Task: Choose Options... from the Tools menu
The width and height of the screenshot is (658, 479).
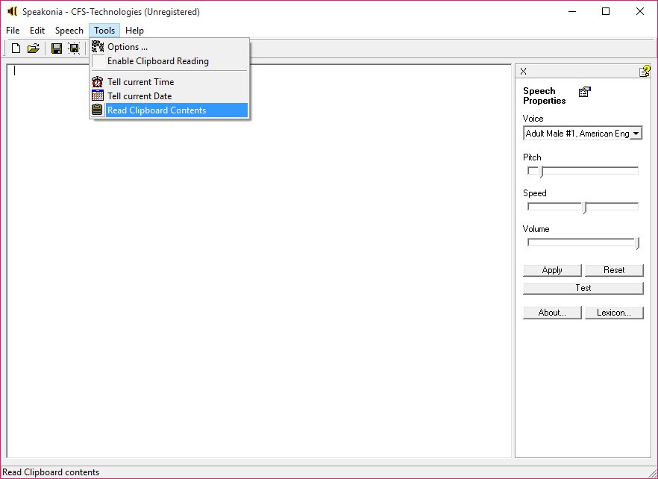Action: coord(169,46)
